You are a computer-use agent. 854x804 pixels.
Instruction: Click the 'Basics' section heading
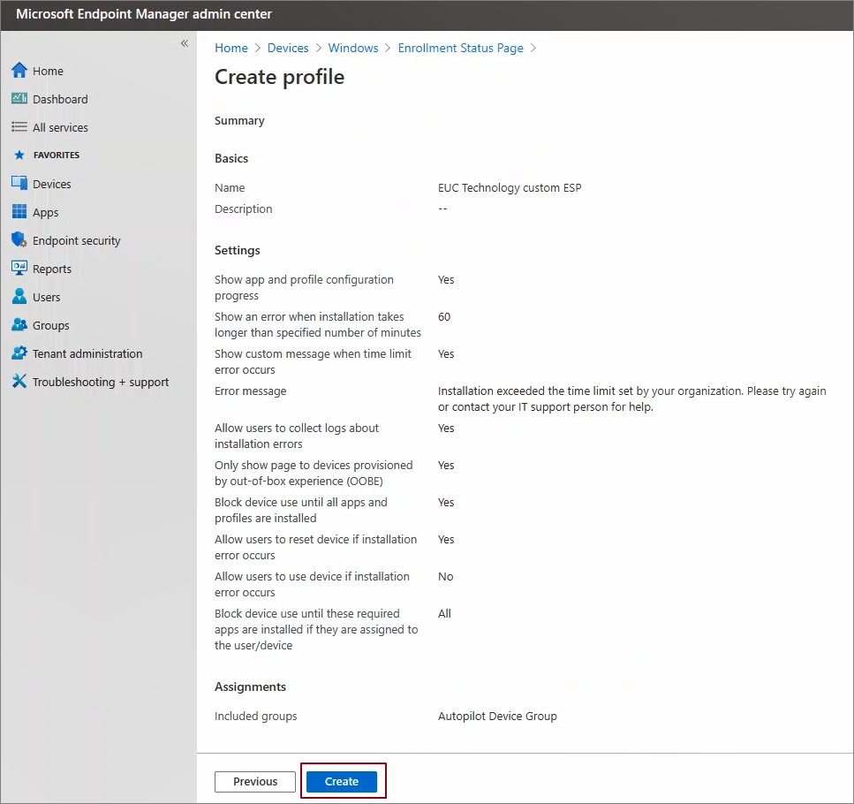[x=231, y=158]
